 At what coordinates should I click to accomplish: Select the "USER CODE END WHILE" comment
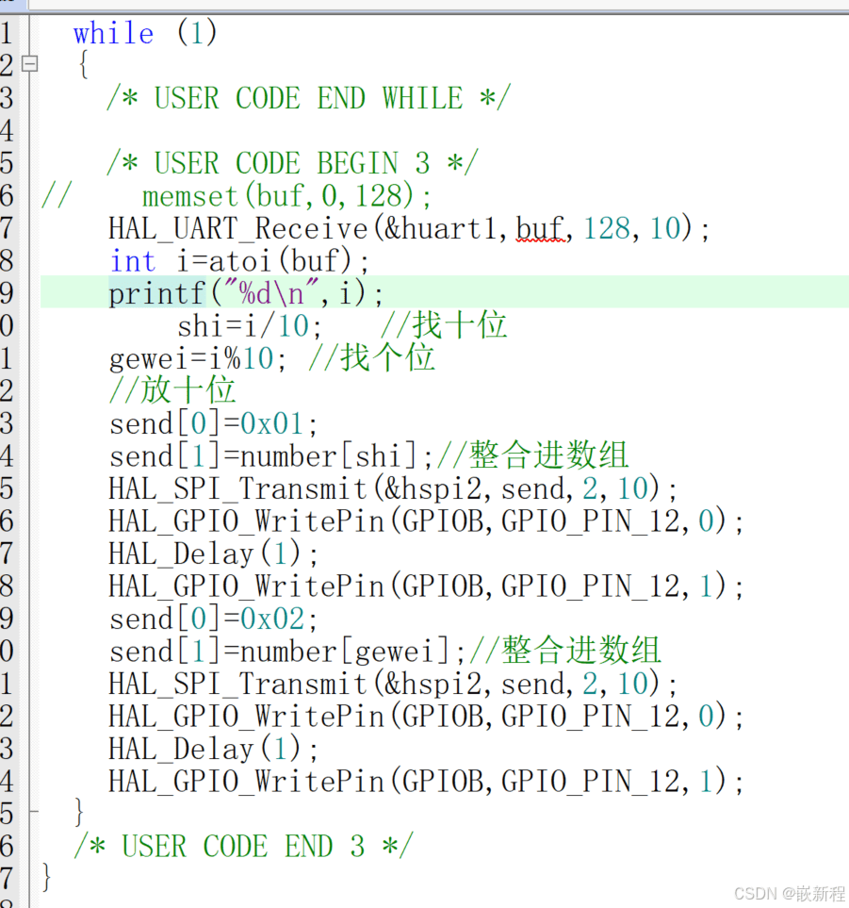(x=309, y=98)
